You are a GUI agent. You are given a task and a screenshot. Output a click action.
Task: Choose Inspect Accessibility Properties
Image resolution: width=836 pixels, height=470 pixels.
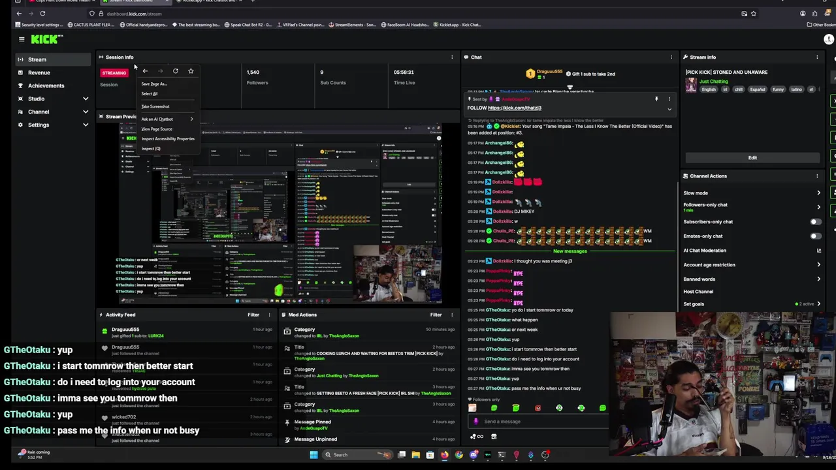[167, 138]
